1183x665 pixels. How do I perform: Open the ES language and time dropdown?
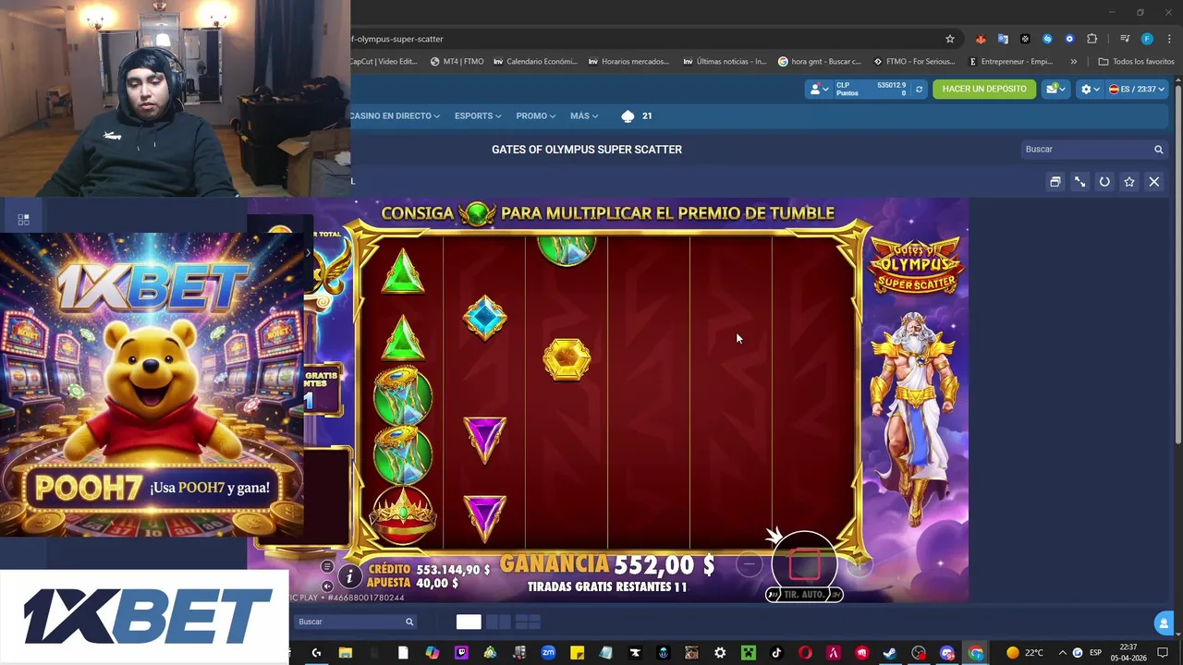point(1138,89)
